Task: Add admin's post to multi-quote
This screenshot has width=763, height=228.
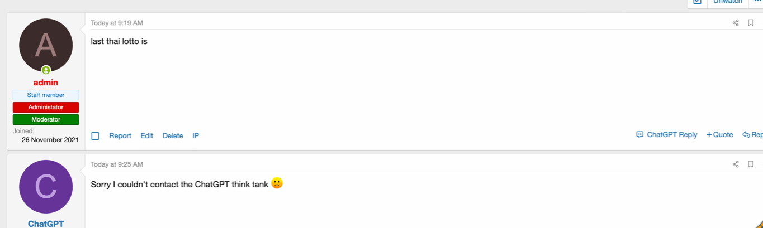Action: pyautogui.click(x=720, y=135)
